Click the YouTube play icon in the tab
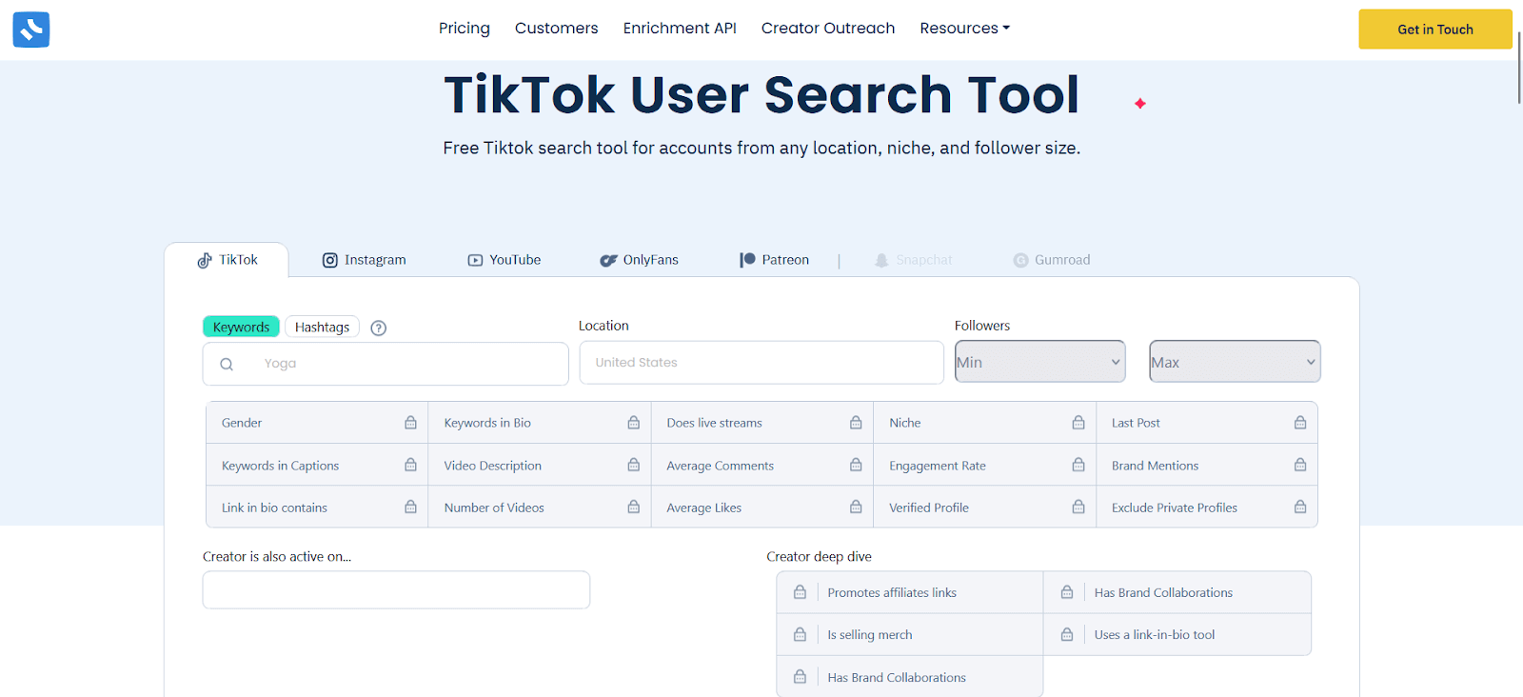Image resolution: width=1523 pixels, height=697 pixels. click(475, 260)
